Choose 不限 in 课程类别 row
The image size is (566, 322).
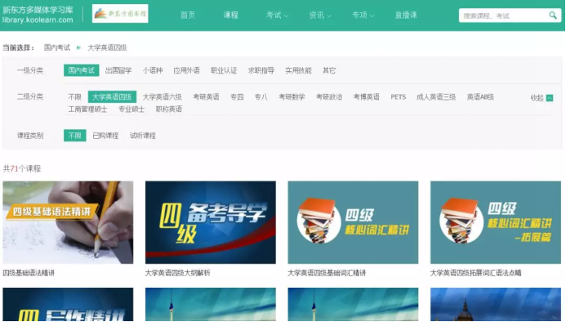(74, 135)
